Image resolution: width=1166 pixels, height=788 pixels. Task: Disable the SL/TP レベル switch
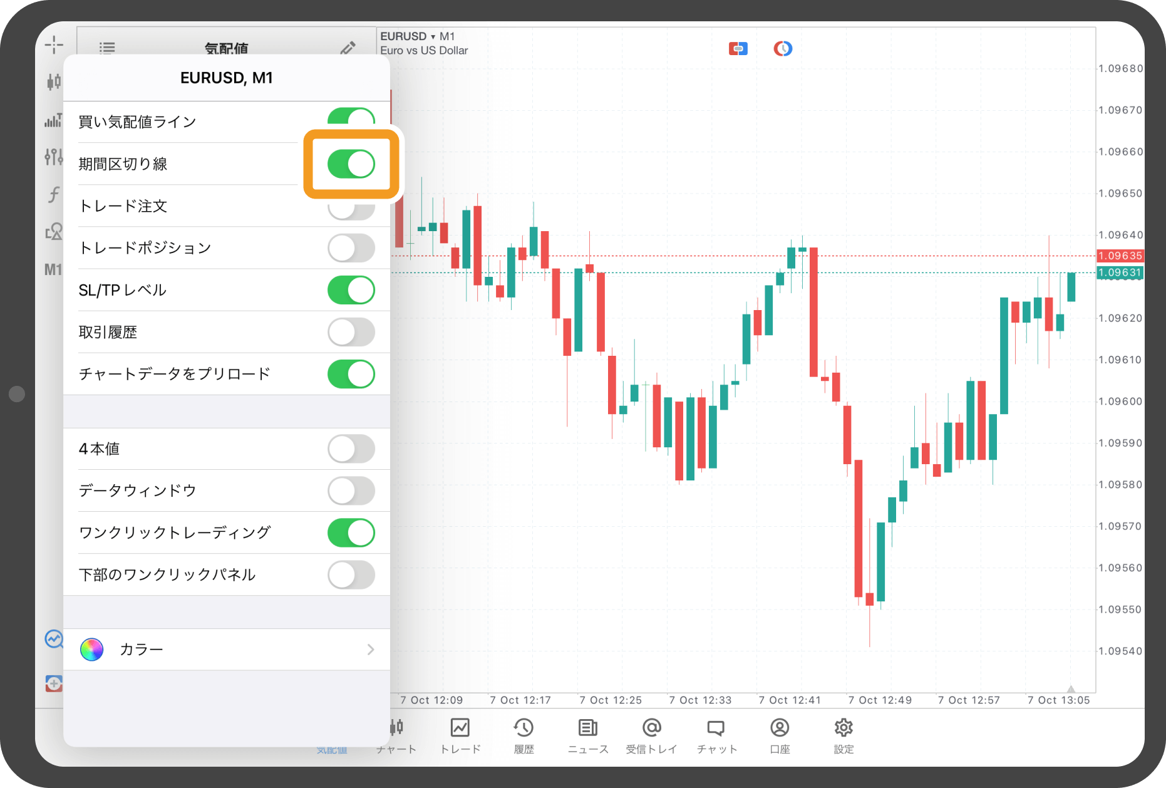click(x=351, y=290)
